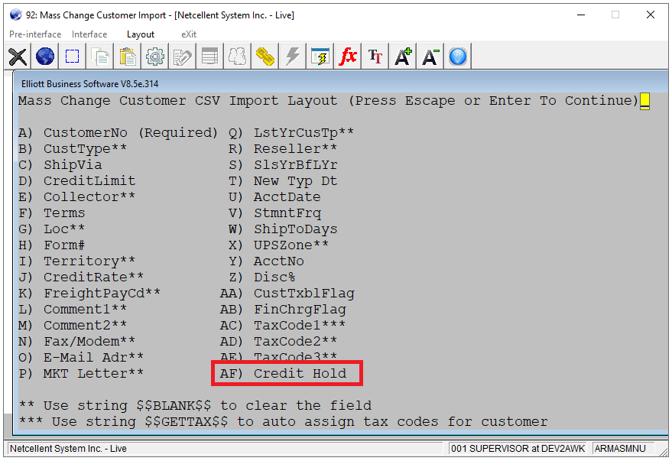This screenshot has height=461, width=672.
Task: Click the MKT Letter** layout entry
Action: point(81,374)
